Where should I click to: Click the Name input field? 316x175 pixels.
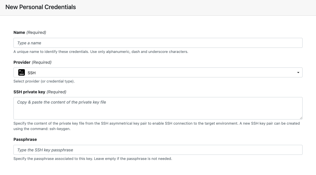click(x=158, y=43)
